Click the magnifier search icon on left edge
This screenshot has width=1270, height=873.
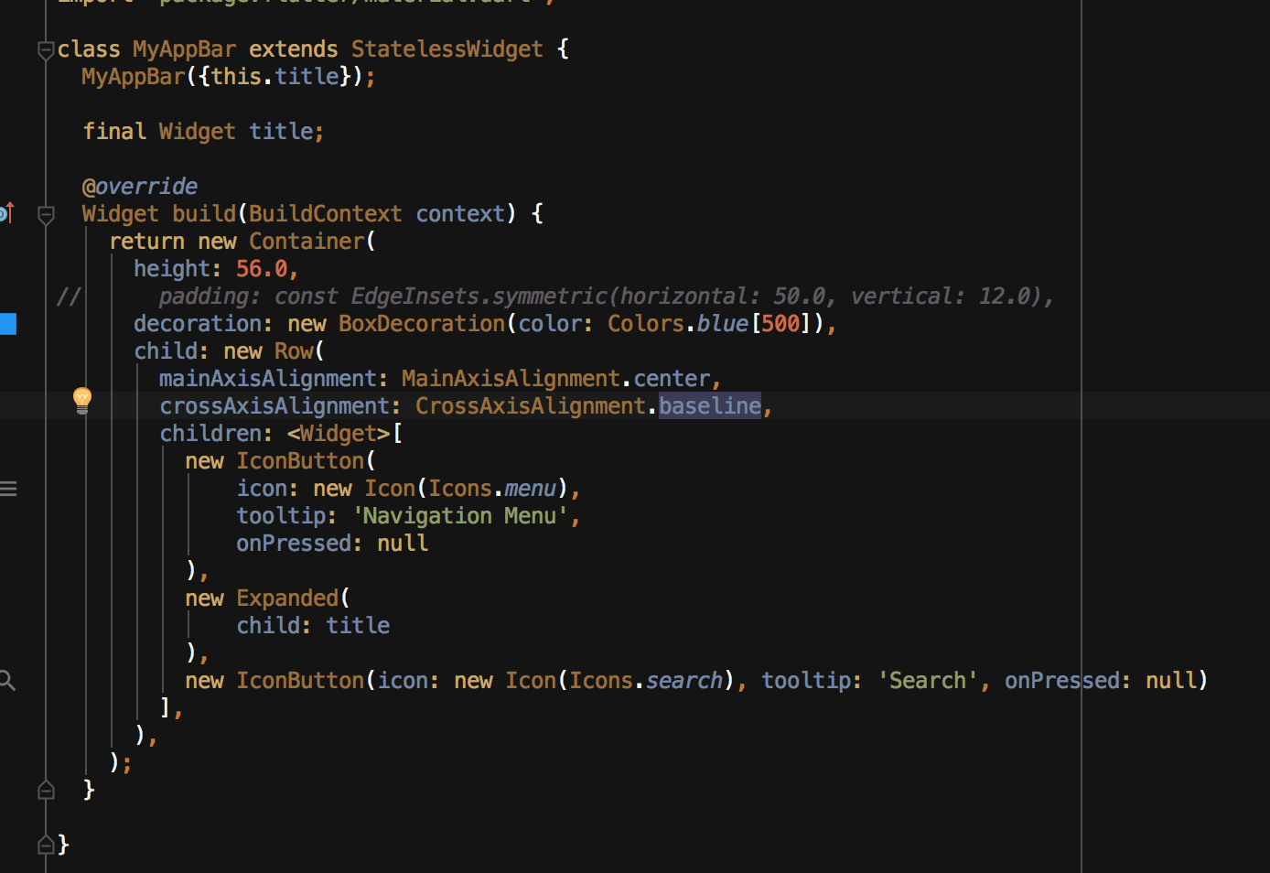[8, 679]
